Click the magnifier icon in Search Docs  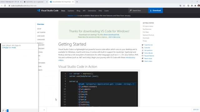[x=131, y=11]
